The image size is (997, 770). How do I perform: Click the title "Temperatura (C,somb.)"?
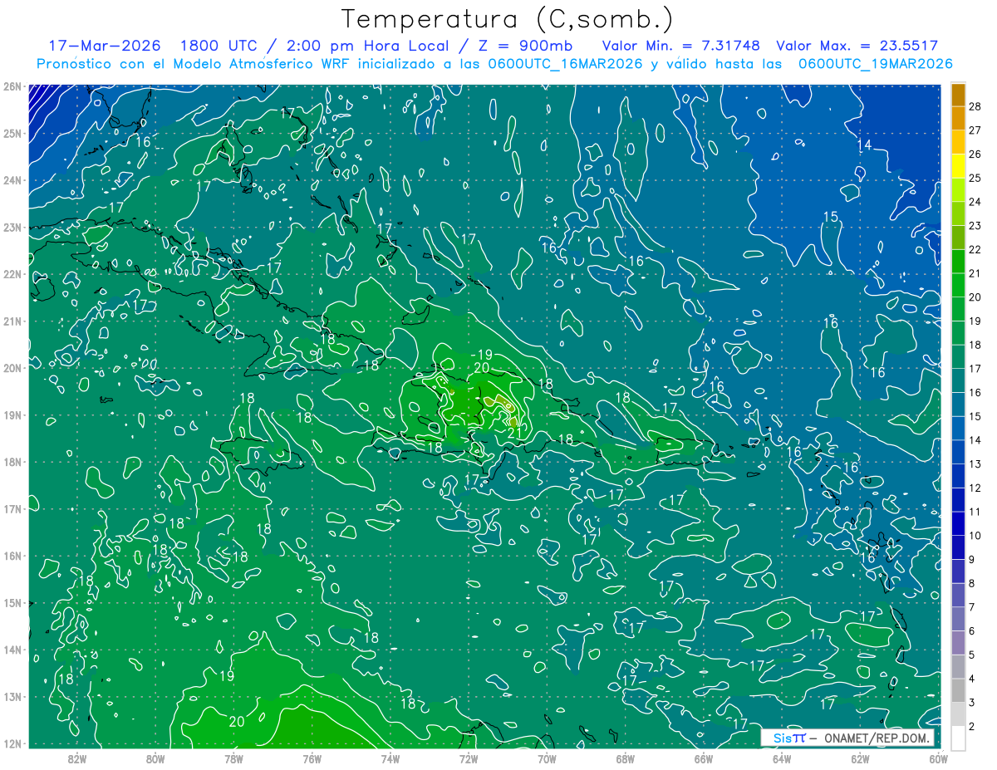pos(508,19)
